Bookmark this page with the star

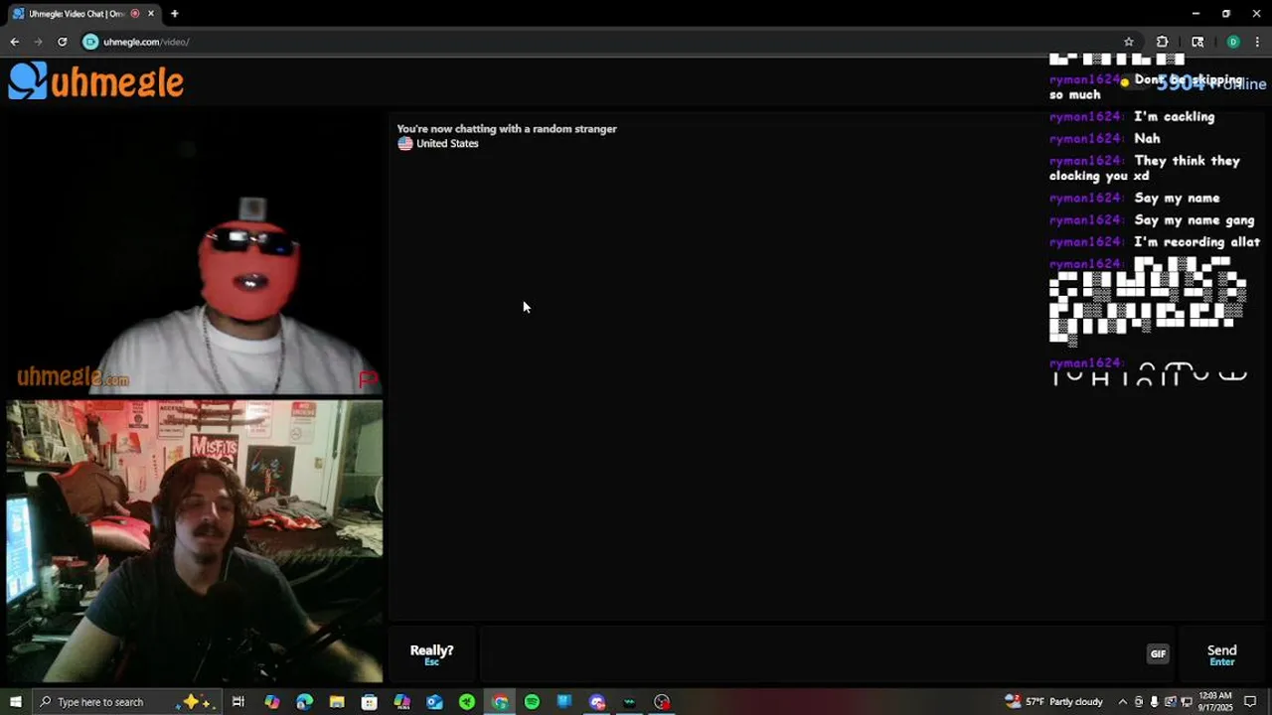pyautogui.click(x=1129, y=42)
